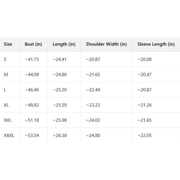Click the ~21.65 sleeve length cell for XXL
Viewport: 180px width, 180px height.
click(144, 120)
